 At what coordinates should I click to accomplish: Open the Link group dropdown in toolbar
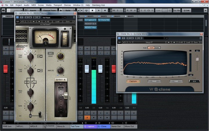[165, 10]
